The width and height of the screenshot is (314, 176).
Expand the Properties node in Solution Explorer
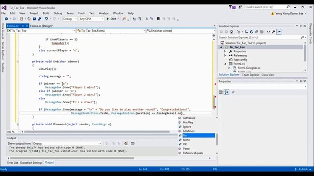point(225,51)
